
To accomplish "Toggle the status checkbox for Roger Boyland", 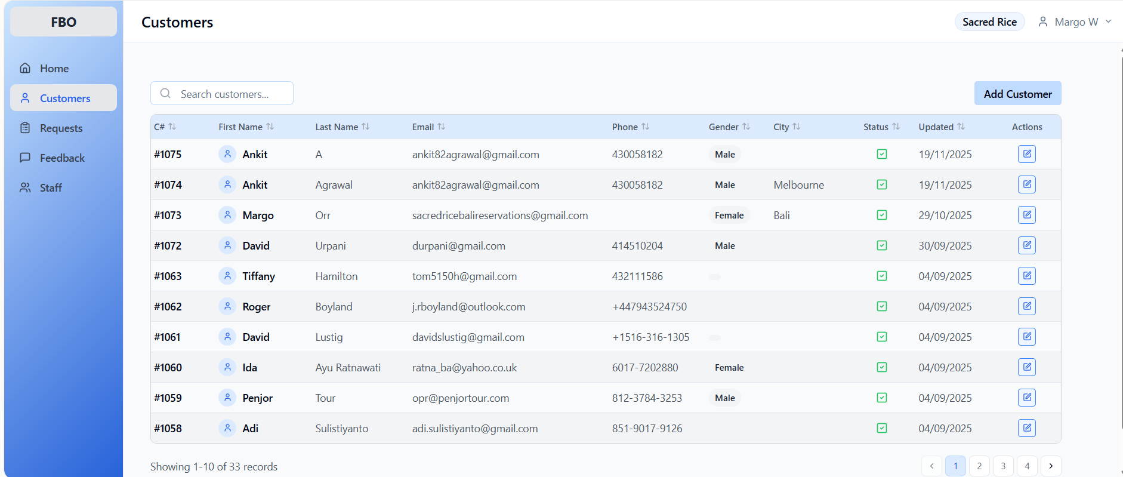I will point(882,306).
